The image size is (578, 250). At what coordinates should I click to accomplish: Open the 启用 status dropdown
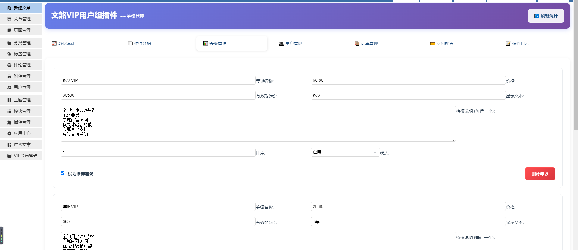345,153
